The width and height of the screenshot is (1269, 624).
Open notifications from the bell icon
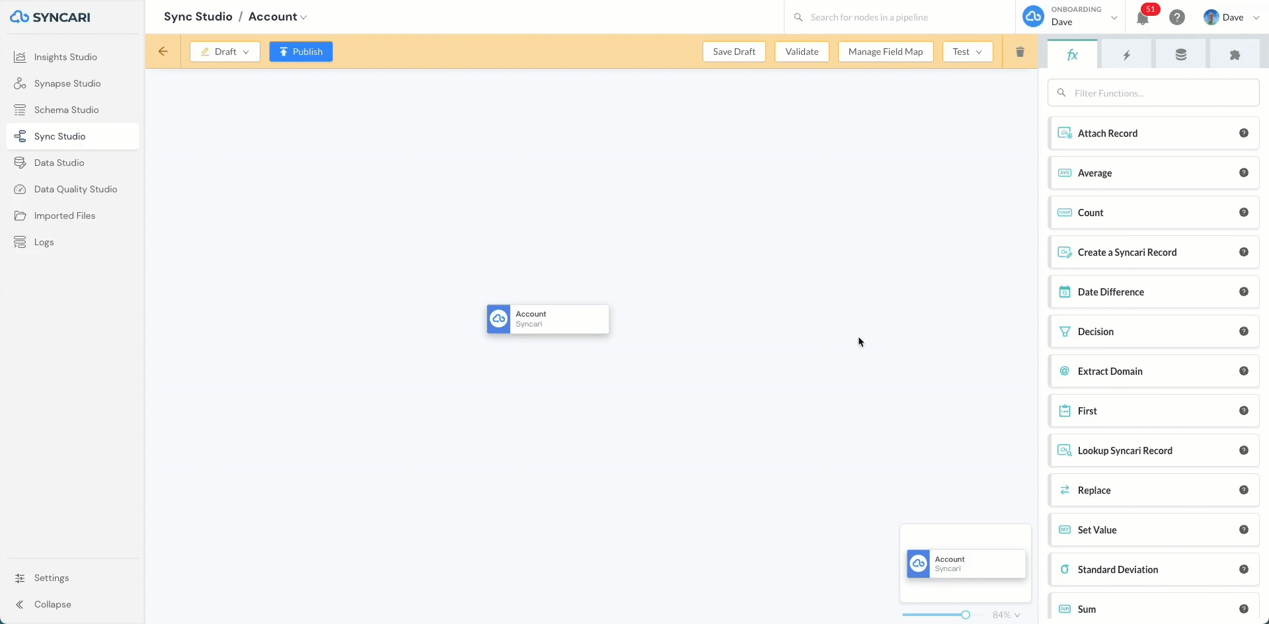click(1143, 18)
